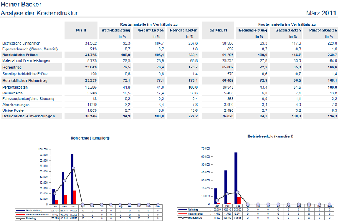Click the 'Betriebliche Aufwendungen' row label
The height and width of the screenshot is (222, 339).
29,116
